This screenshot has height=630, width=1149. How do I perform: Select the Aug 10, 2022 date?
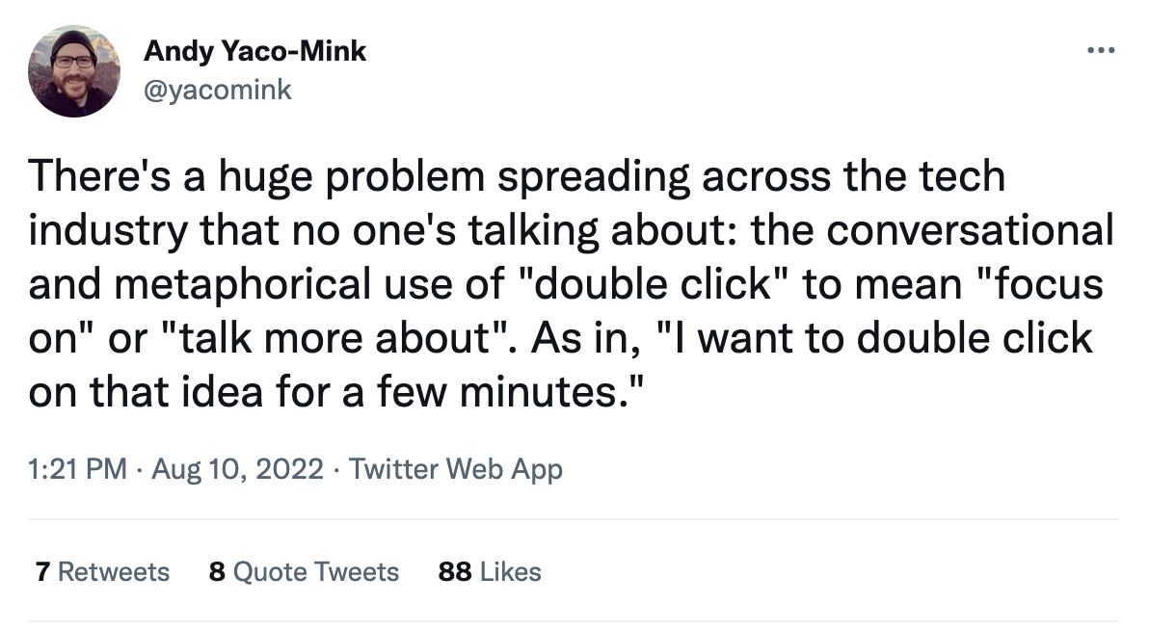[236, 469]
